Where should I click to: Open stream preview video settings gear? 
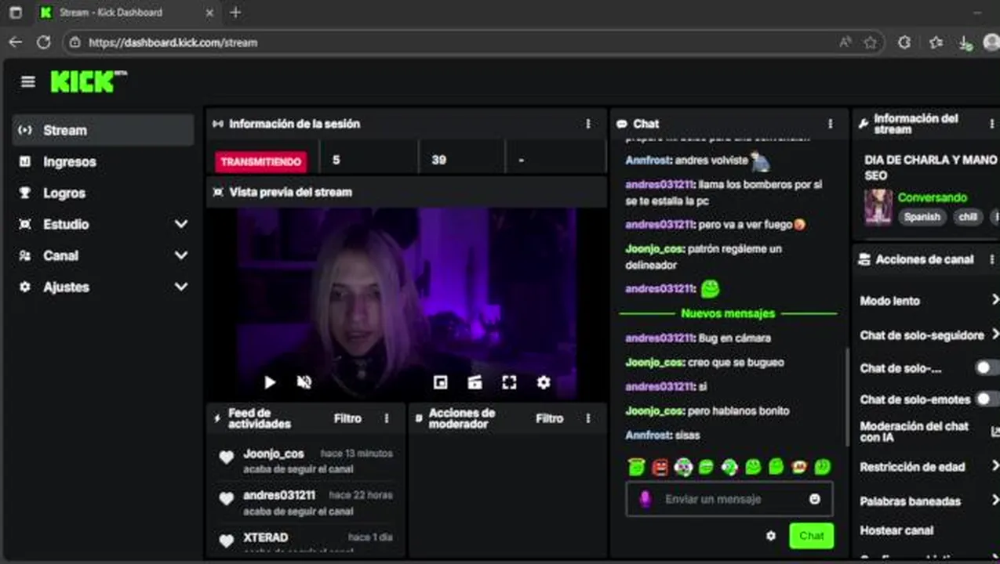tap(544, 382)
